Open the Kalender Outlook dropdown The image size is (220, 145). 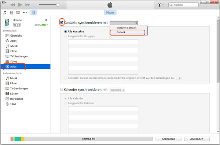[117, 90]
